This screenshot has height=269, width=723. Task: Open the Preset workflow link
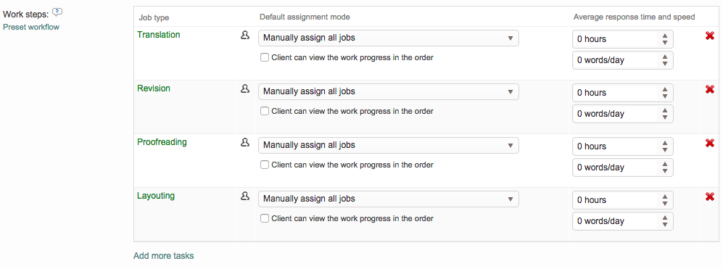(x=31, y=27)
